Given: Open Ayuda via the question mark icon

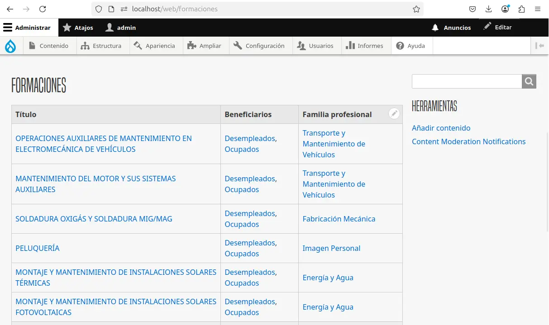Looking at the screenshot, I should tap(400, 45).
